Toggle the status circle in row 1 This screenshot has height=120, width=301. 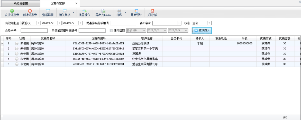[x=17, y=43]
